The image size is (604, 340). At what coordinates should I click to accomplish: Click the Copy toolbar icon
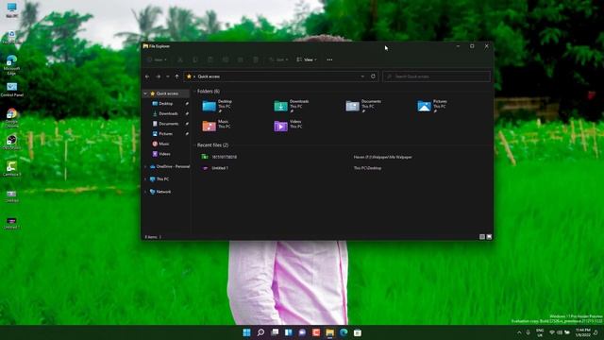pos(195,59)
